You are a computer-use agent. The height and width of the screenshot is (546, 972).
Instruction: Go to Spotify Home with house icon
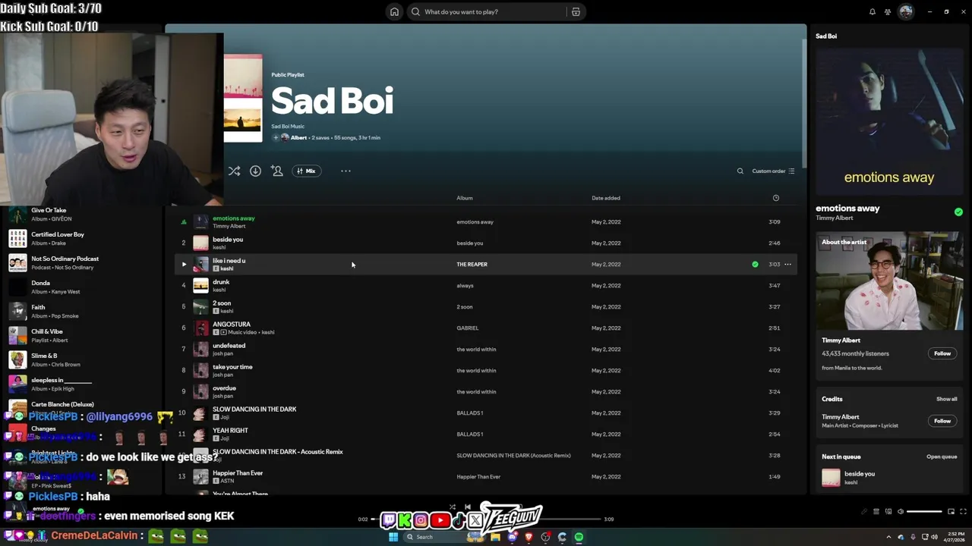394,12
